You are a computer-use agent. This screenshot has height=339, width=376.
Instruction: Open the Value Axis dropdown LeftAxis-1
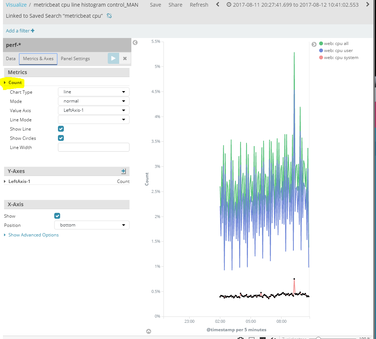(x=93, y=110)
